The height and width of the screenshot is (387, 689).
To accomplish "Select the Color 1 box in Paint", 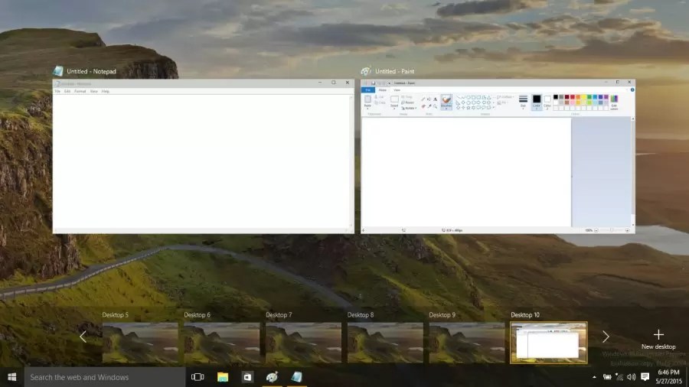I will pyautogui.click(x=537, y=102).
